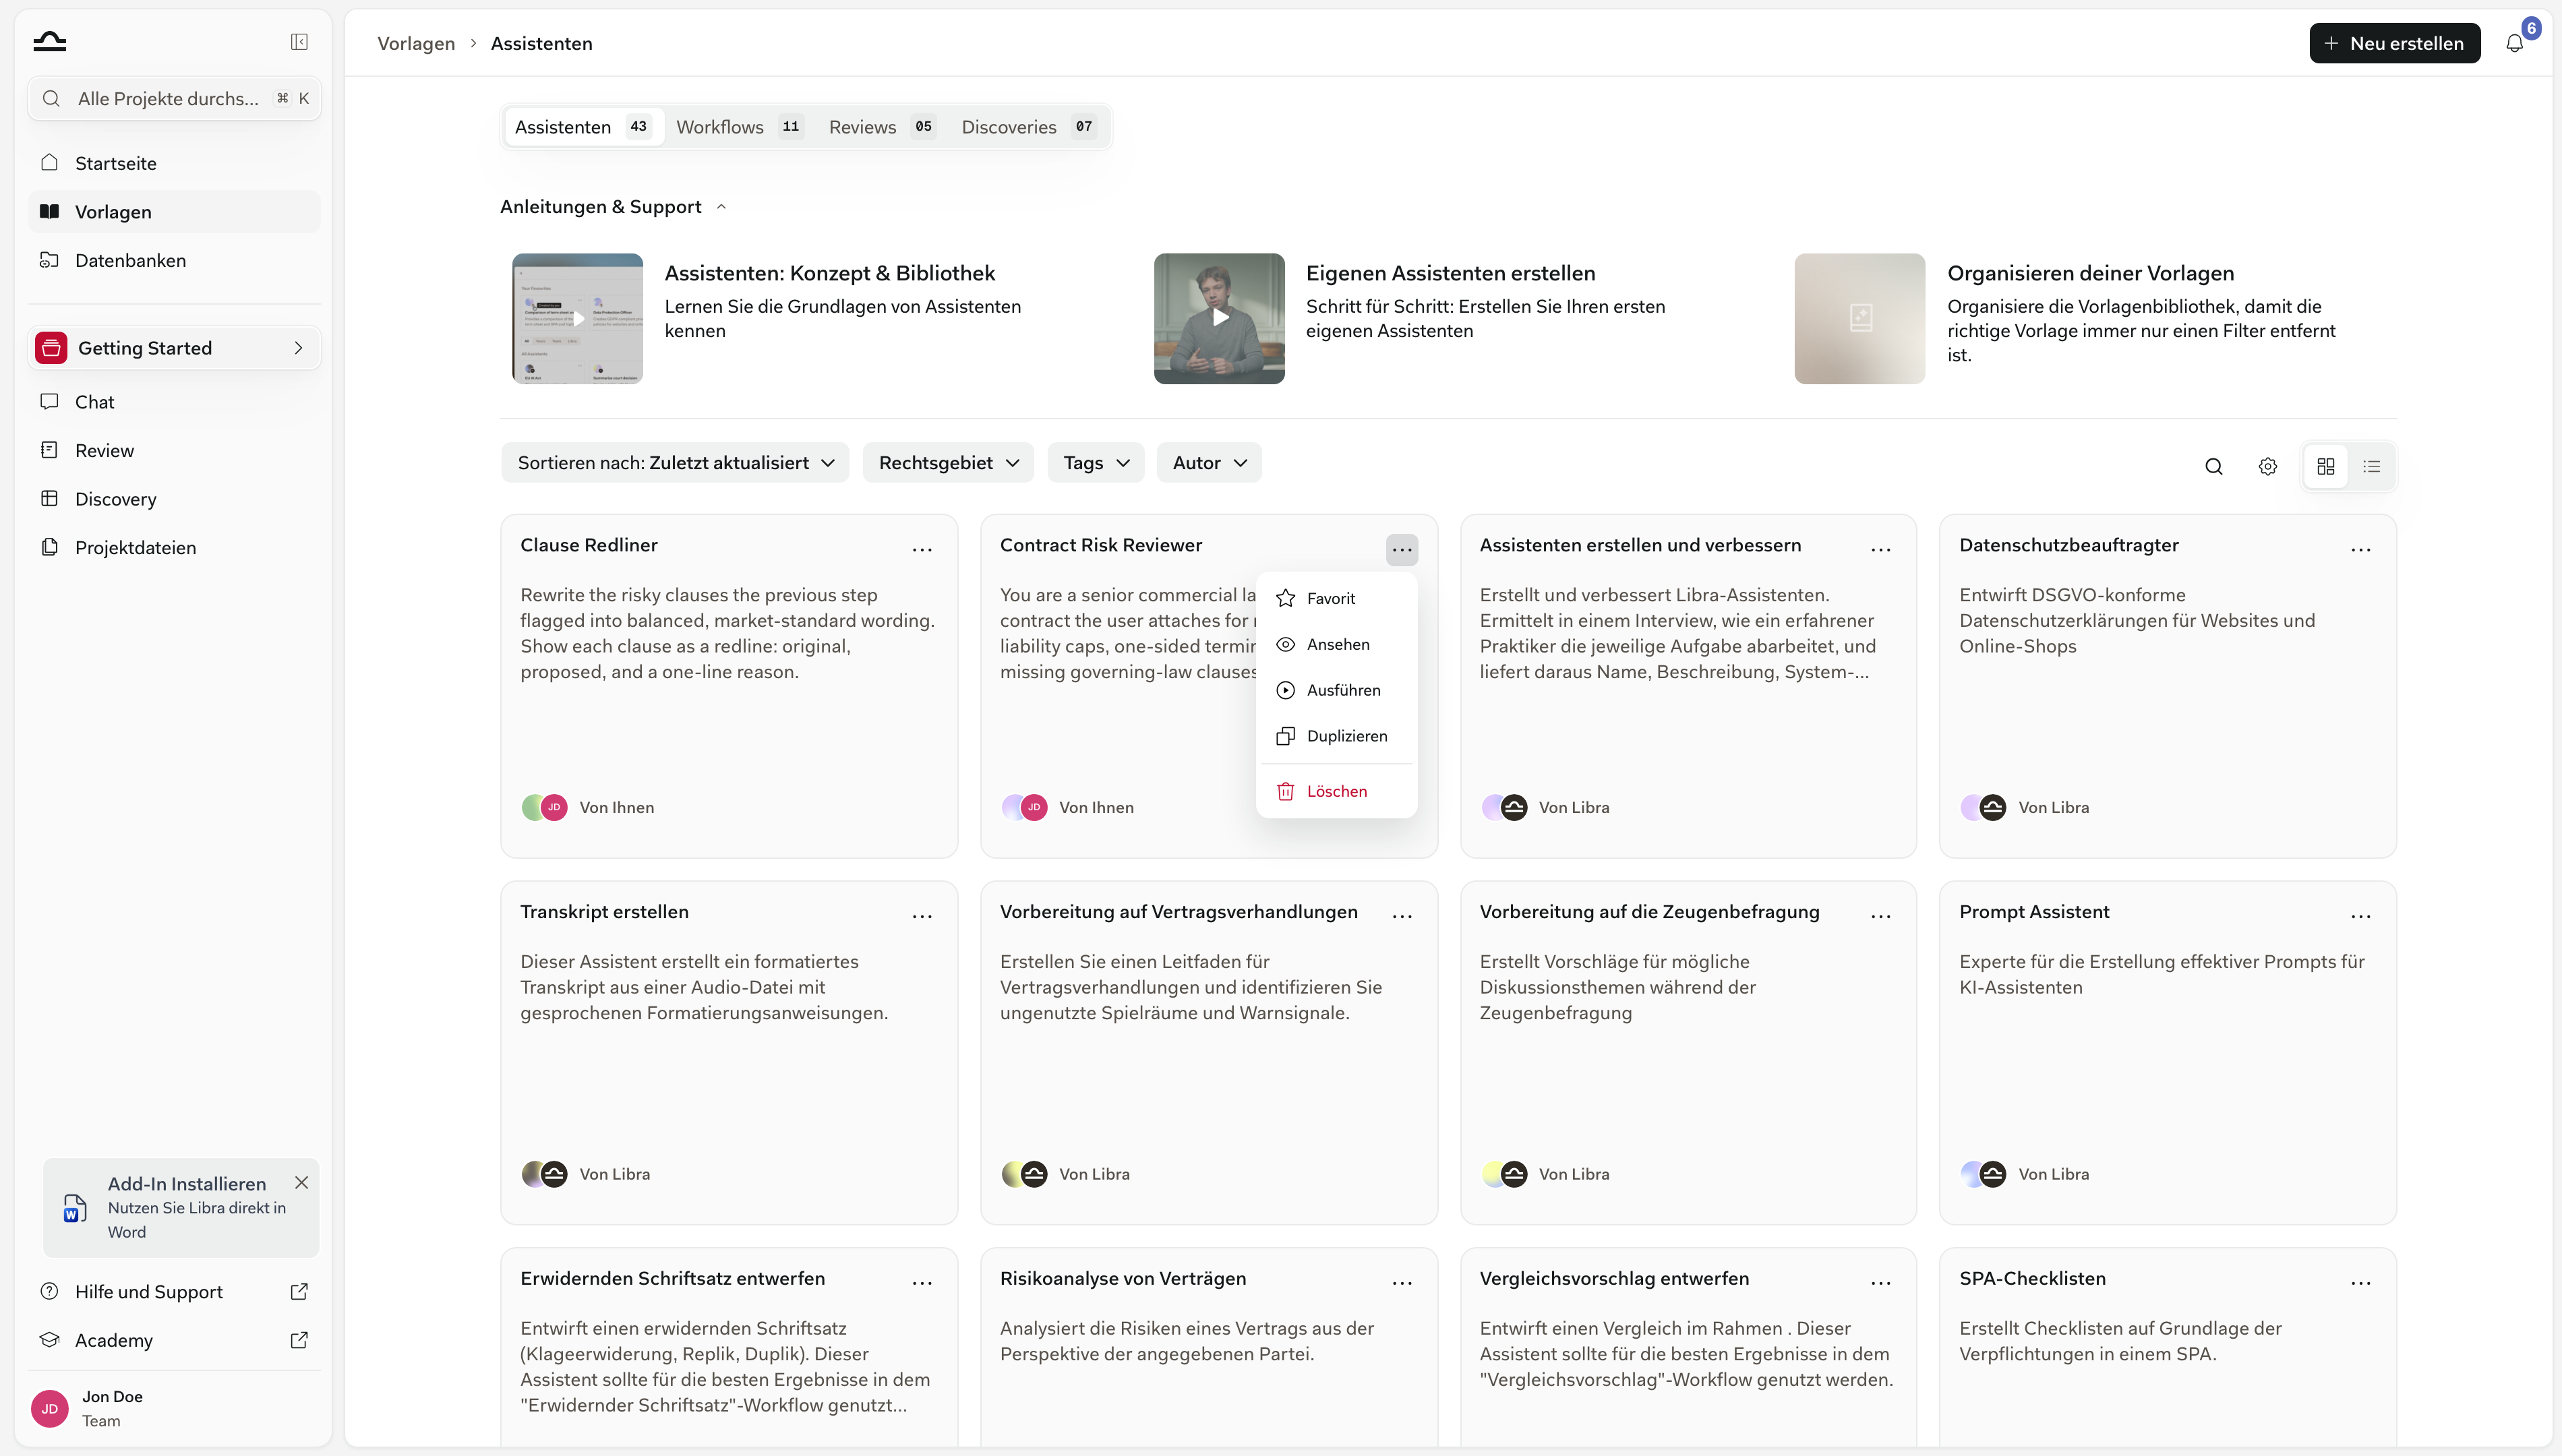
Task: Open view settings gear icon
Action: 2268,466
